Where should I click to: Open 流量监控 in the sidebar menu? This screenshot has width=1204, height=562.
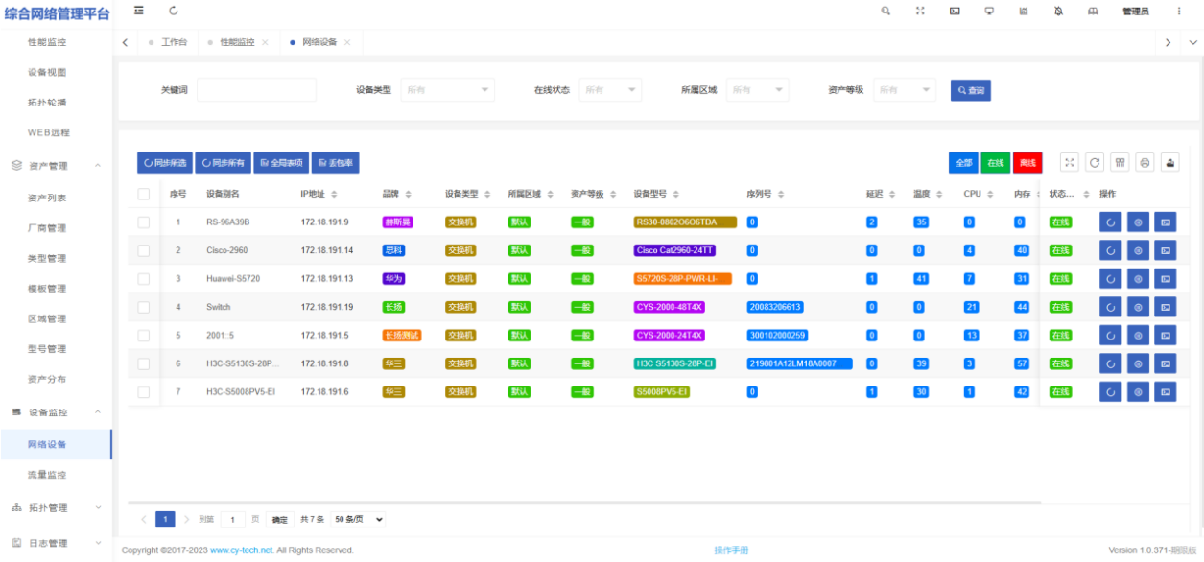pyautogui.click(x=47, y=475)
